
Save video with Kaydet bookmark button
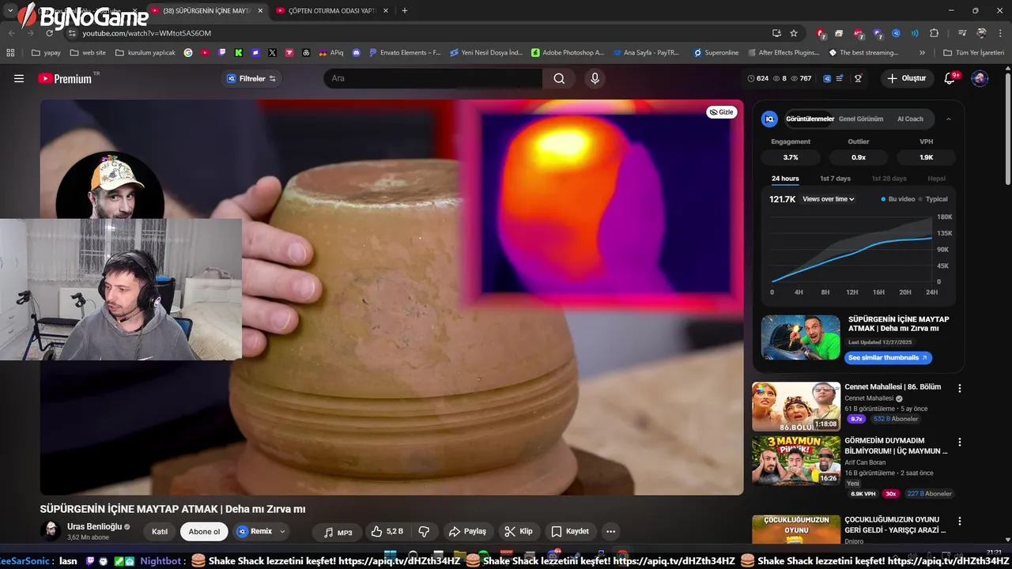click(570, 532)
